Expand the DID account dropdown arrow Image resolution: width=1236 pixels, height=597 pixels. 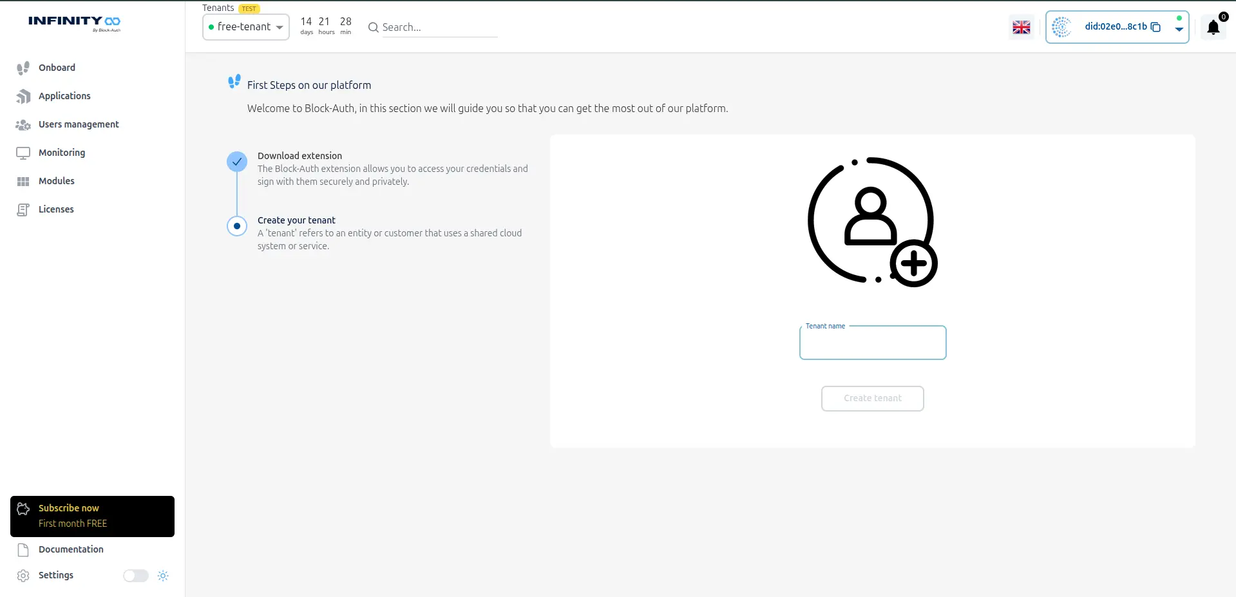[x=1179, y=29]
